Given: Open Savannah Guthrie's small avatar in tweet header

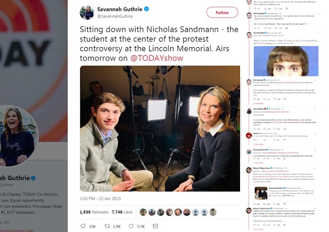Looking at the screenshot, I should 87,12.
